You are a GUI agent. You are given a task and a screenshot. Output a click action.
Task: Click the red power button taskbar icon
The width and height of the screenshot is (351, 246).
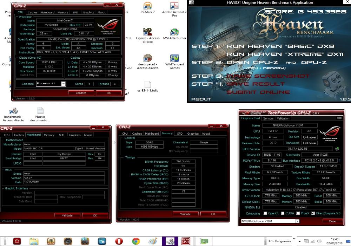(17, 241)
